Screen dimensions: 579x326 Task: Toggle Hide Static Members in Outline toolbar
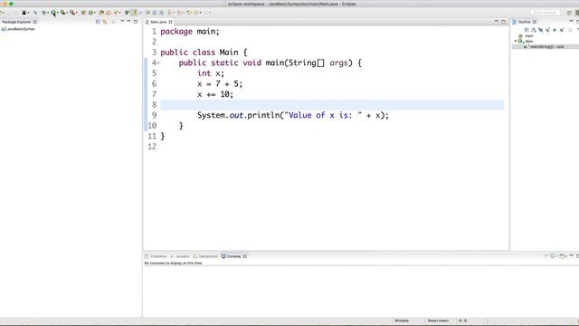click(x=547, y=30)
